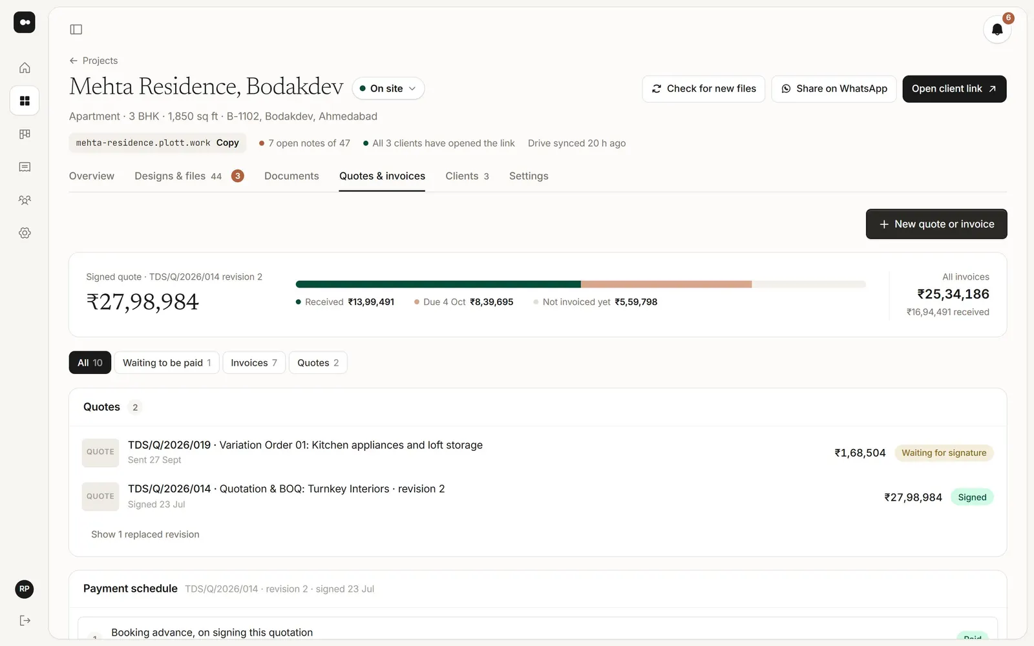Open quote TDS/Q/2026/014 Turnkey Interiors
Image resolution: width=1034 pixels, height=646 pixels.
[538, 497]
